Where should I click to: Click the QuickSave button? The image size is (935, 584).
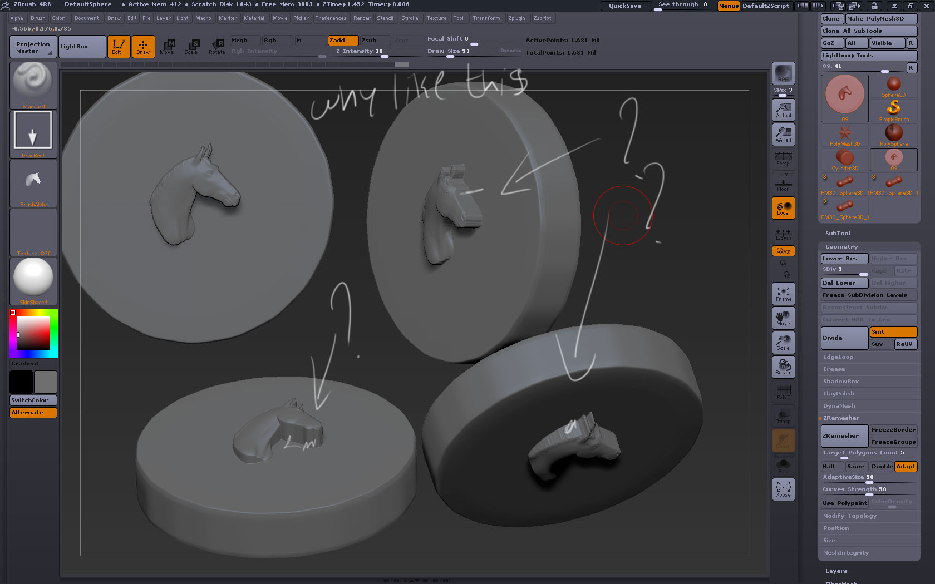coord(625,6)
